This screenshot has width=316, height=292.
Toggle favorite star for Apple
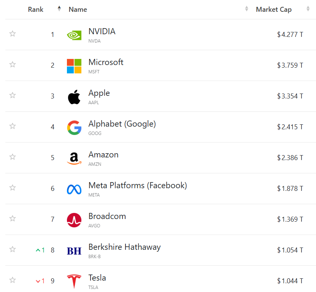tap(13, 95)
